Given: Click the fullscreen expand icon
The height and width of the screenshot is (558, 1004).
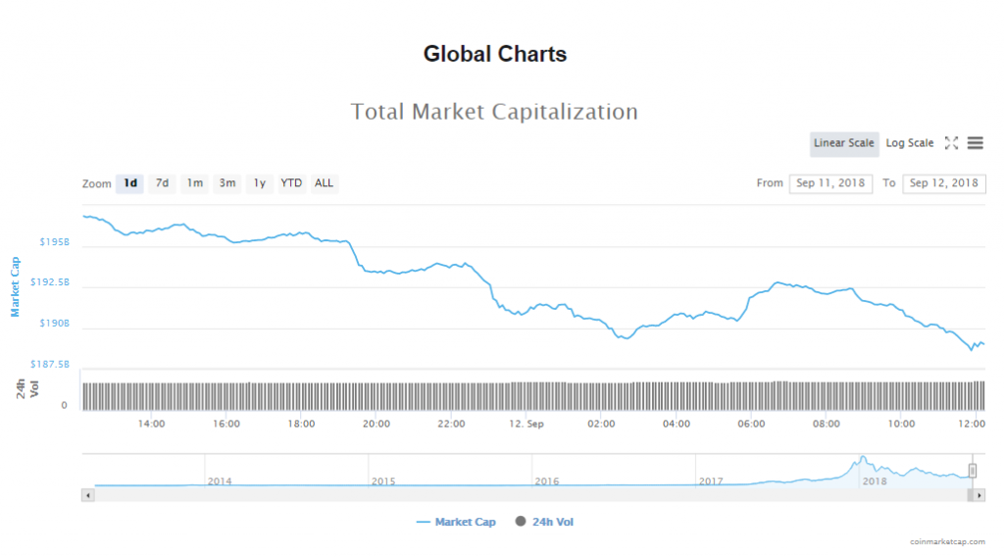Looking at the screenshot, I should pyautogui.click(x=951, y=143).
